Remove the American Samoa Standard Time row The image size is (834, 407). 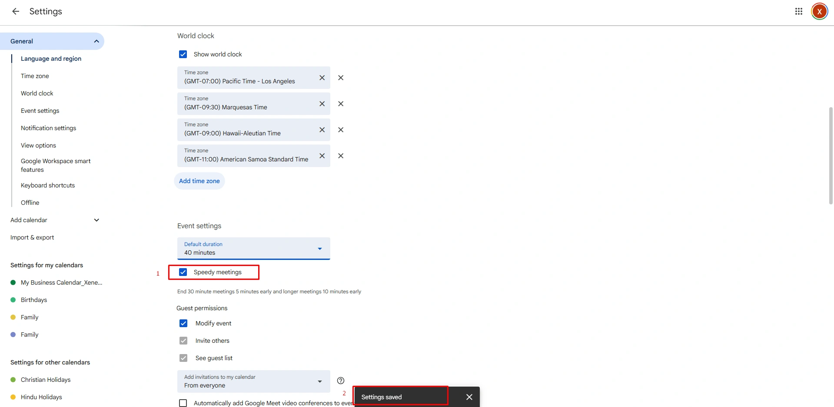pyautogui.click(x=341, y=156)
